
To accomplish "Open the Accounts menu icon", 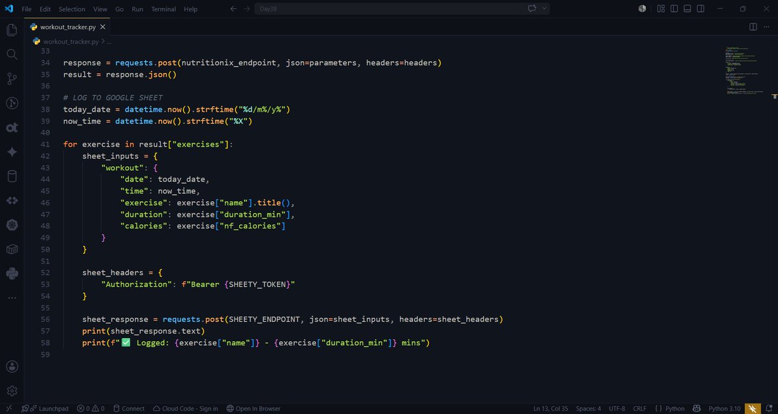I will [12, 367].
